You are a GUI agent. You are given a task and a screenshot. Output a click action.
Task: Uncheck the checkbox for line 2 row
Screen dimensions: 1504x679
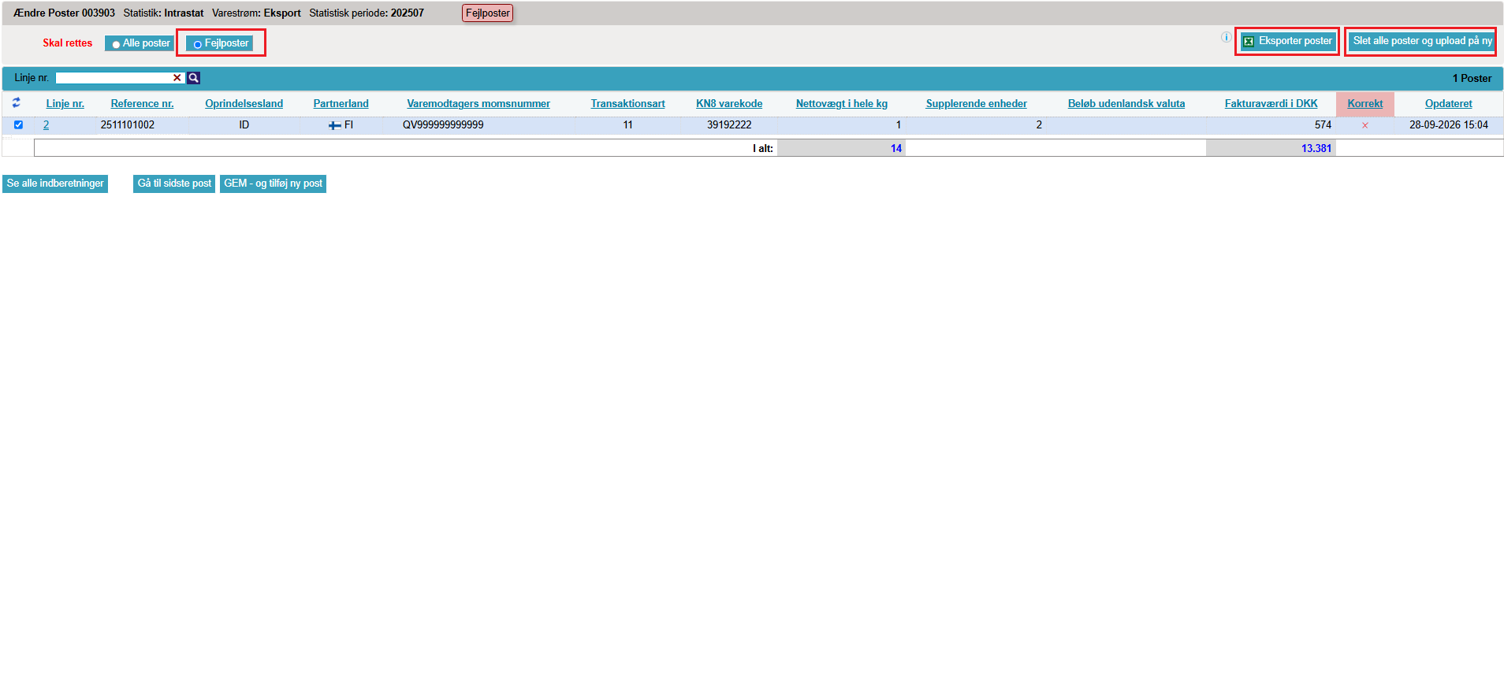pyautogui.click(x=18, y=124)
